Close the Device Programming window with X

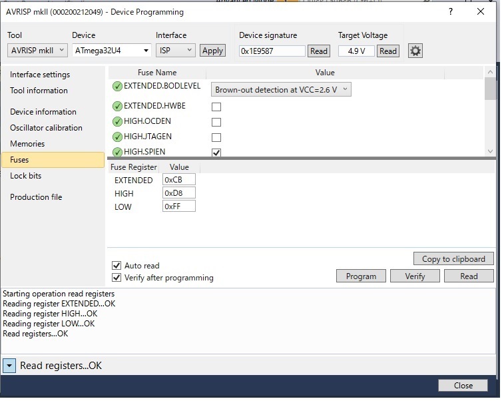(x=481, y=11)
